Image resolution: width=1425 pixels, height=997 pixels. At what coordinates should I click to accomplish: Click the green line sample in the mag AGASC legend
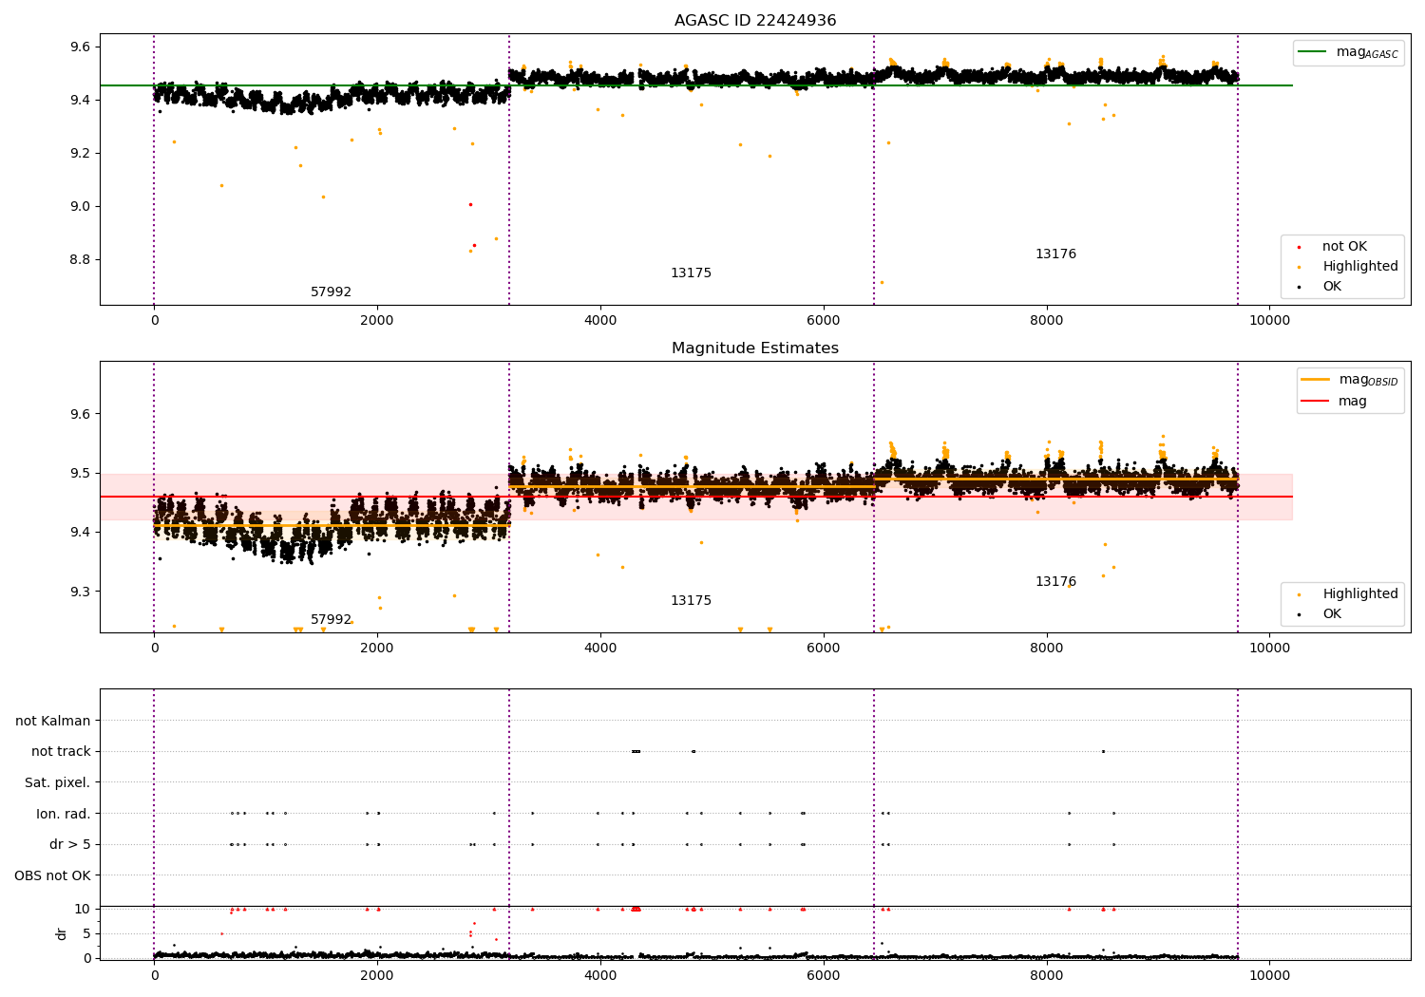tap(1313, 52)
